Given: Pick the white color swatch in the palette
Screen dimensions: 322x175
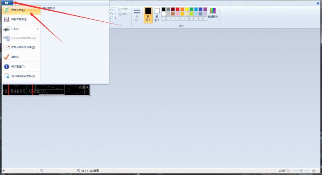Looking at the screenshot, I should (164, 14).
